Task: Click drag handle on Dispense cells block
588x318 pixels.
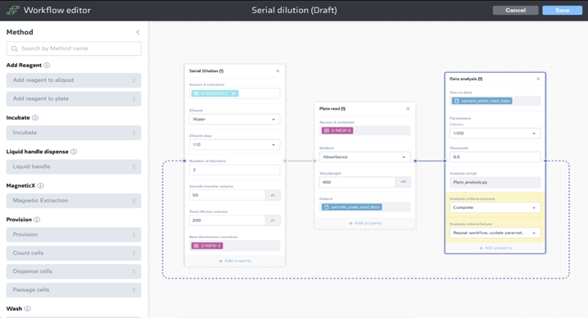Action: coord(134,271)
